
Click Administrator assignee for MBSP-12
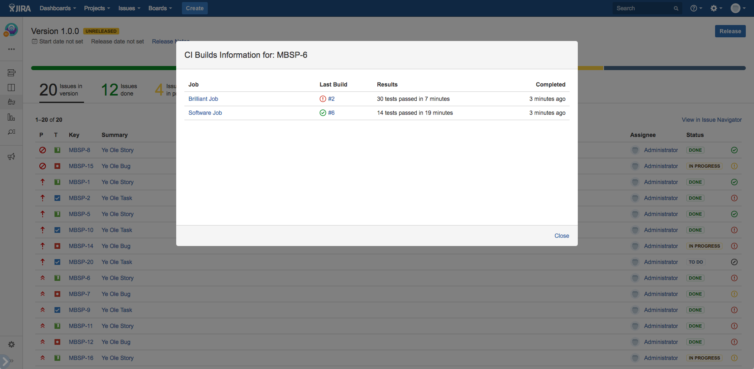[661, 342]
